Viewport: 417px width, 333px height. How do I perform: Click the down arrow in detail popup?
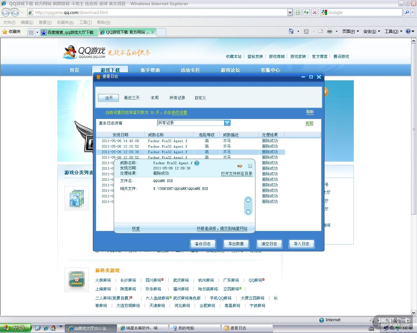click(x=248, y=212)
